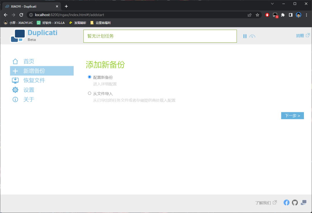Click the 下一步 next button
This screenshot has width=312, height=213.
click(292, 115)
